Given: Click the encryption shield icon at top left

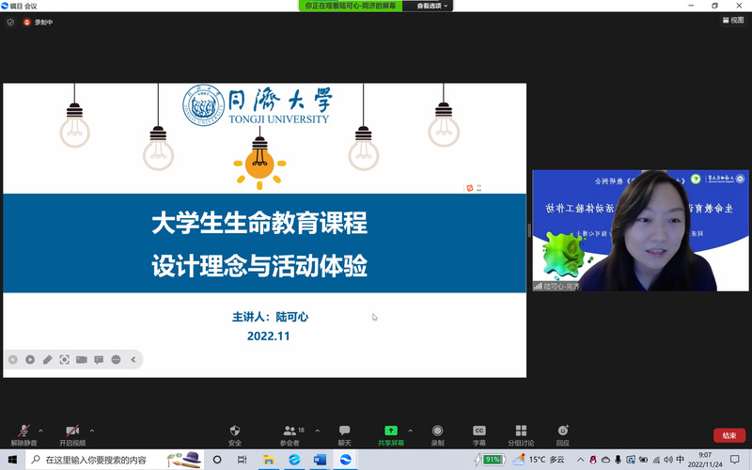Looking at the screenshot, I should 10,22.
